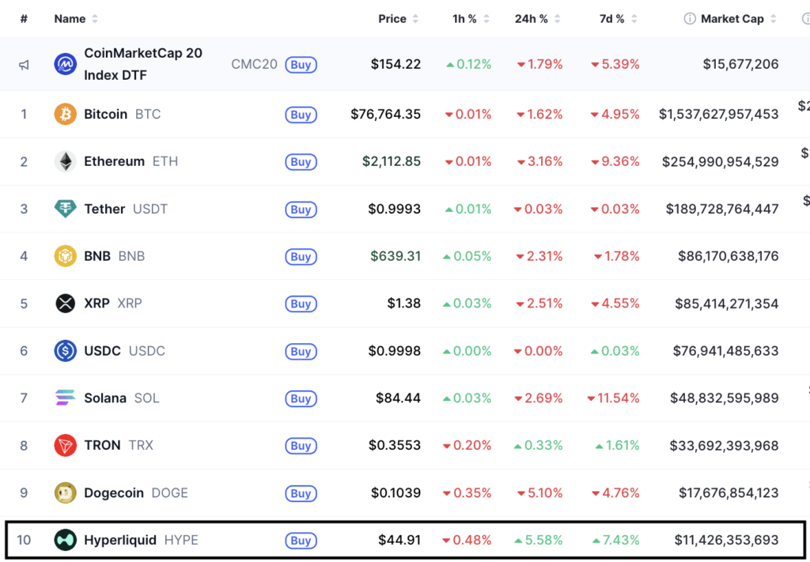Viewport: 810px width, 562px height.
Task: Open the Tether name link
Action: point(104,209)
